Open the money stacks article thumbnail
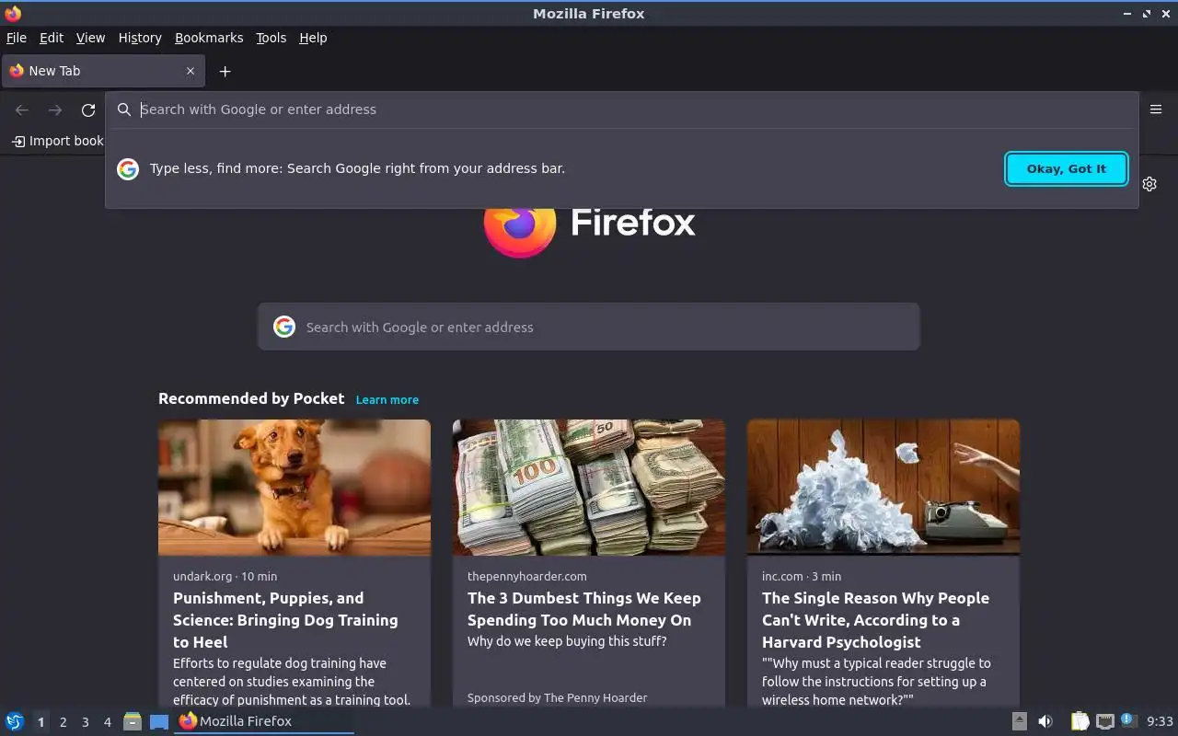 (589, 488)
